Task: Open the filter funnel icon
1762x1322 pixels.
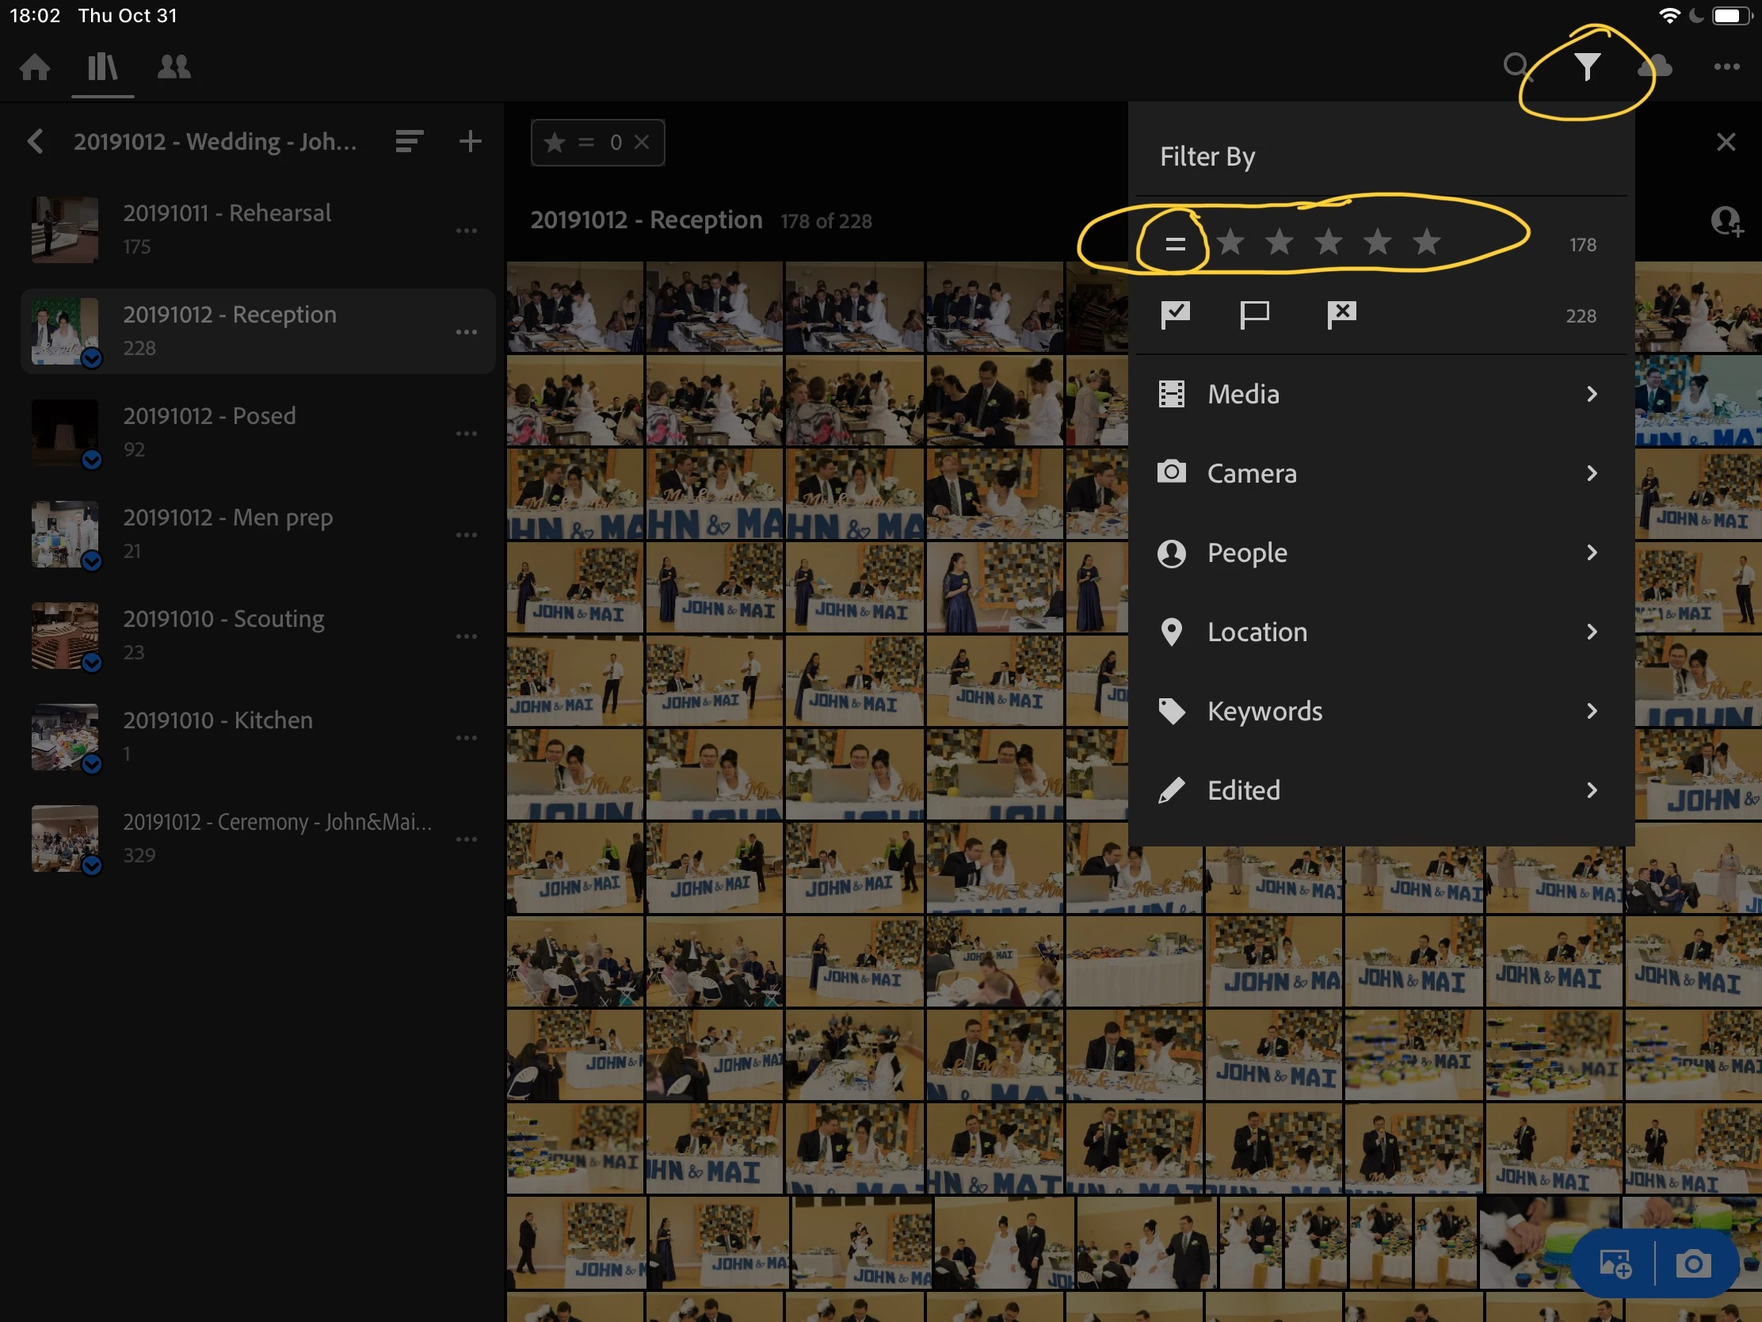Action: click(x=1586, y=67)
